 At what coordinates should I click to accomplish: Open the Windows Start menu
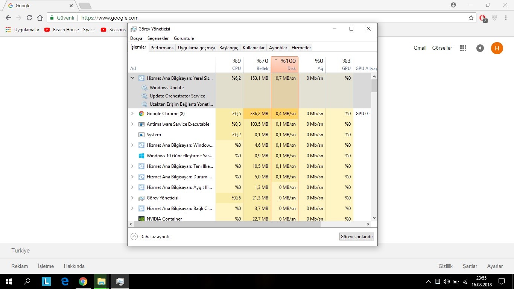pos(9,281)
